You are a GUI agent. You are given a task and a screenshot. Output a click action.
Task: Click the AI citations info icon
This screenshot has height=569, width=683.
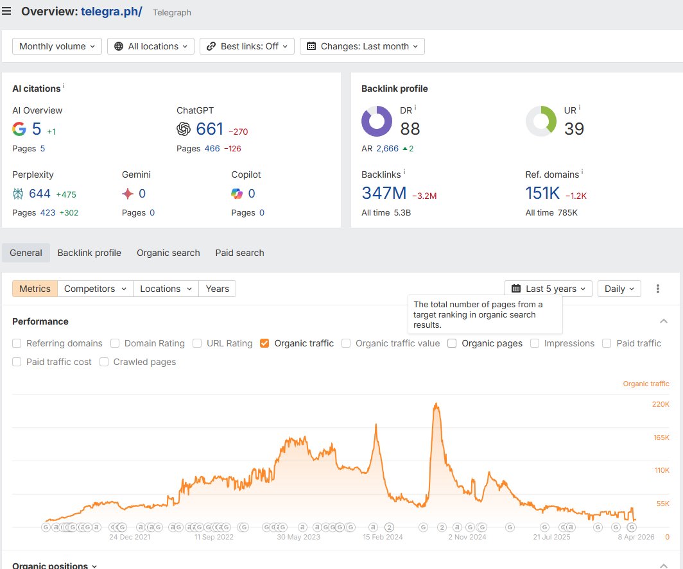[64, 85]
